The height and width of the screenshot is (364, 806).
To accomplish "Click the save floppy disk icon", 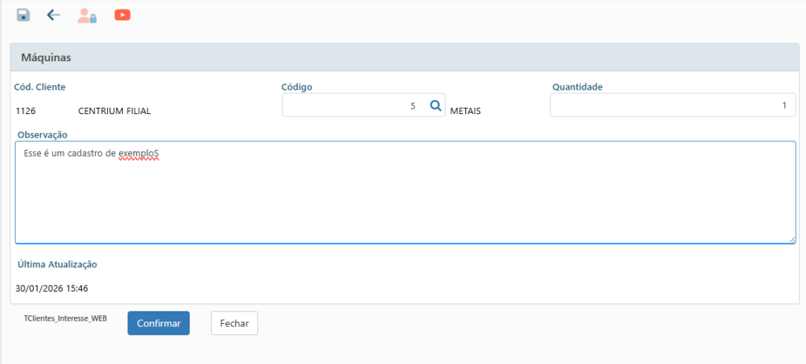I will coord(24,15).
